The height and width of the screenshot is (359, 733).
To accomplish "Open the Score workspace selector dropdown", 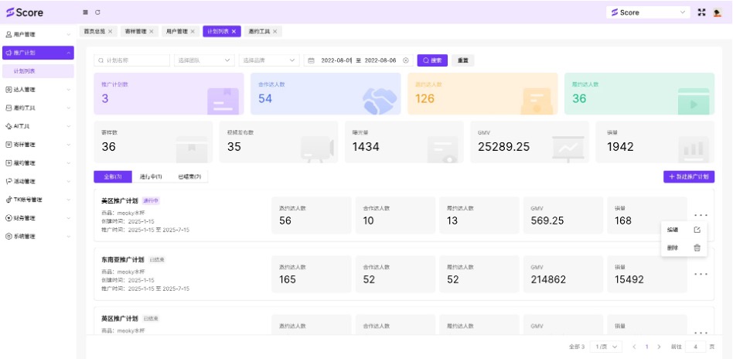I will pos(648,12).
